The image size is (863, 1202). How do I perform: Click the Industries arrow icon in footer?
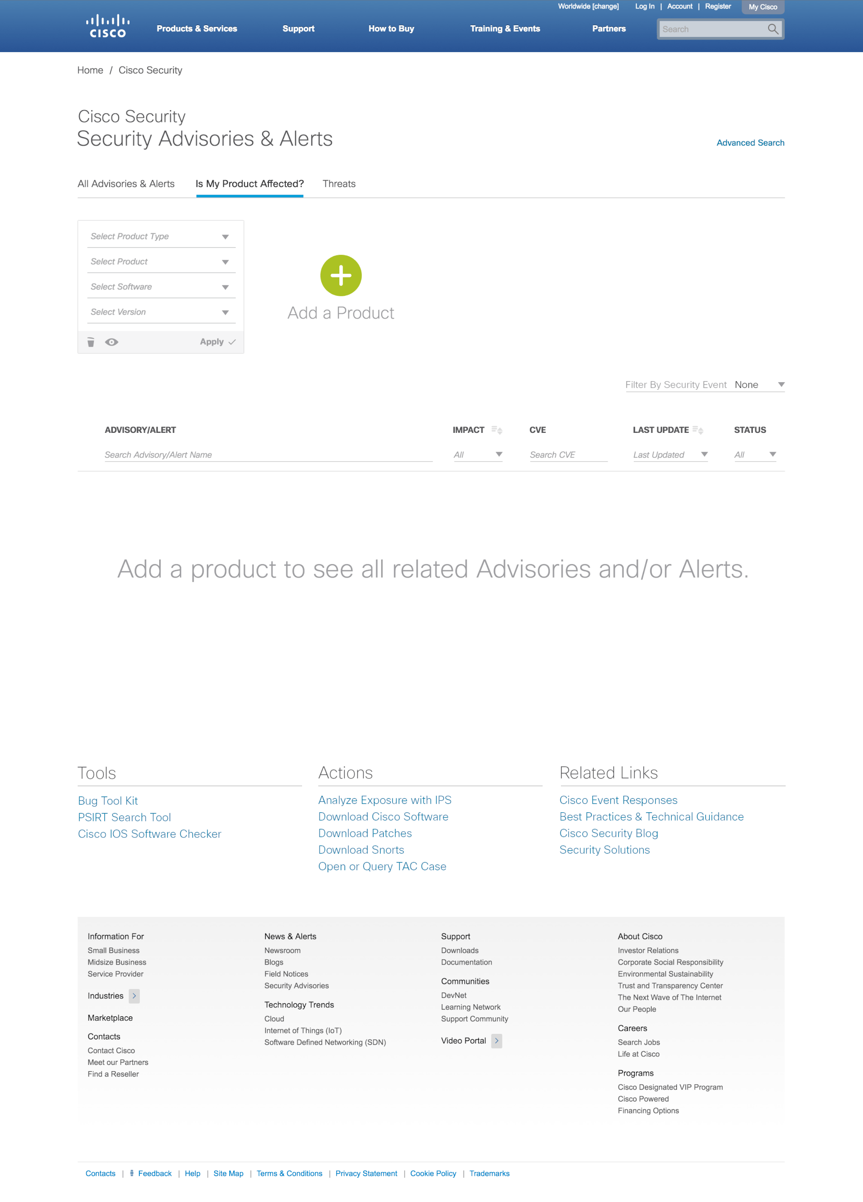[135, 996]
